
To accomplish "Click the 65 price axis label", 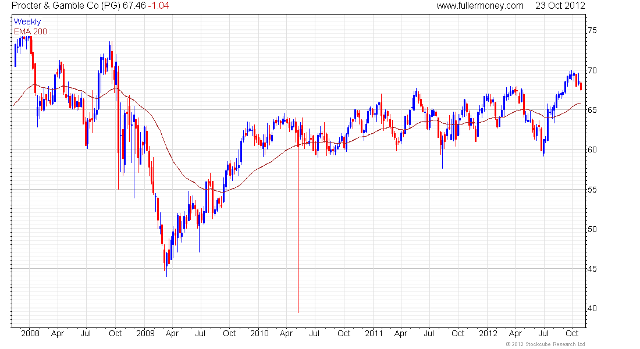I will click(x=592, y=110).
